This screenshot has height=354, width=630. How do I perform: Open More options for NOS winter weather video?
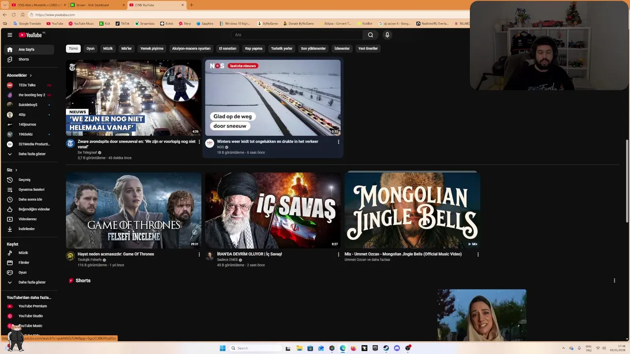coord(338,142)
